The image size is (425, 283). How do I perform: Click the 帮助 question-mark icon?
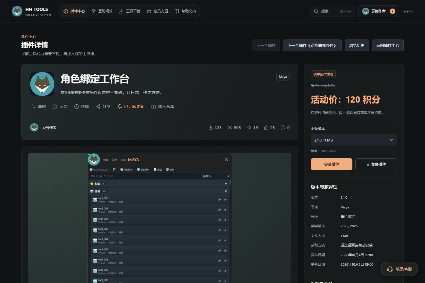82,106
